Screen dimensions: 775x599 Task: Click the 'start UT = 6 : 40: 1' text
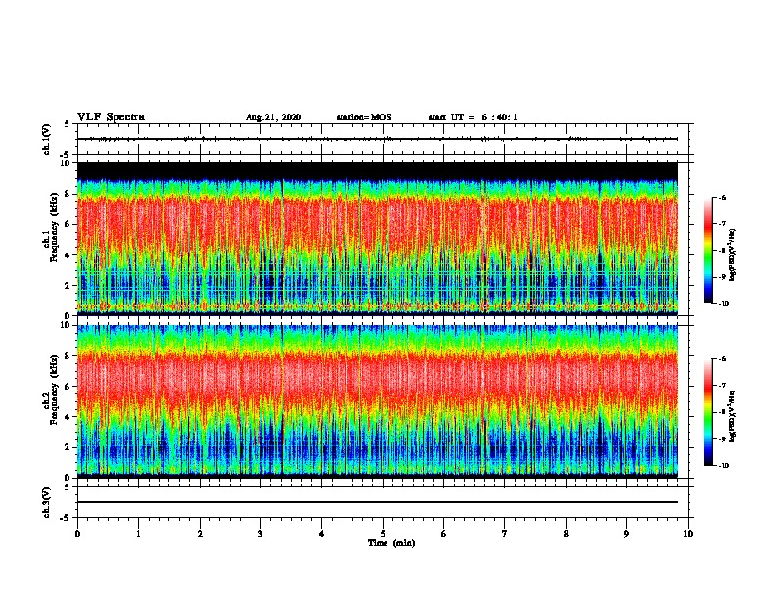click(473, 117)
